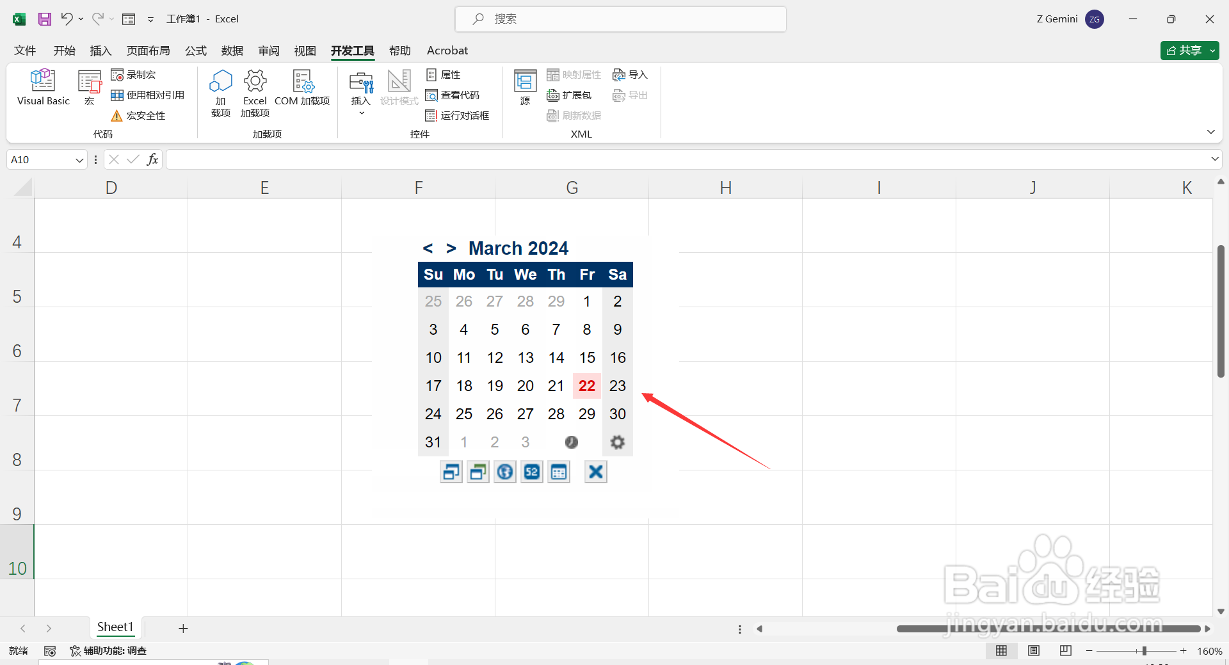Viewport: 1229px width, 665px height.
Task: Open Macro Security settings
Action: click(x=138, y=116)
